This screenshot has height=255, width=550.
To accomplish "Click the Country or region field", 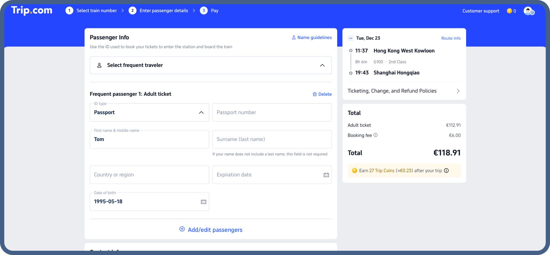I will click(149, 175).
